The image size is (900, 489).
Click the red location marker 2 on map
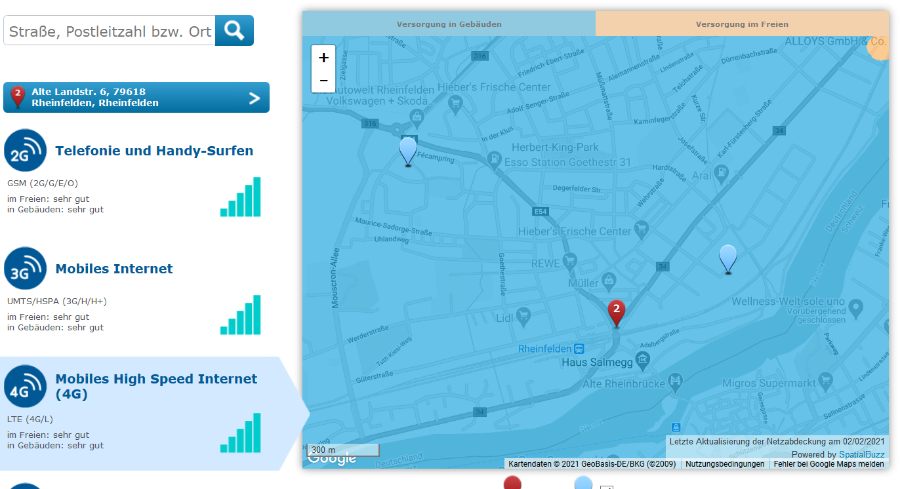pos(616,313)
